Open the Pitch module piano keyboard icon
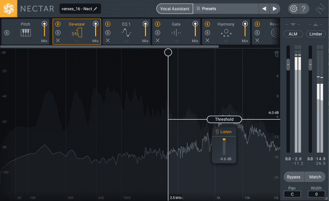 (x=26, y=33)
